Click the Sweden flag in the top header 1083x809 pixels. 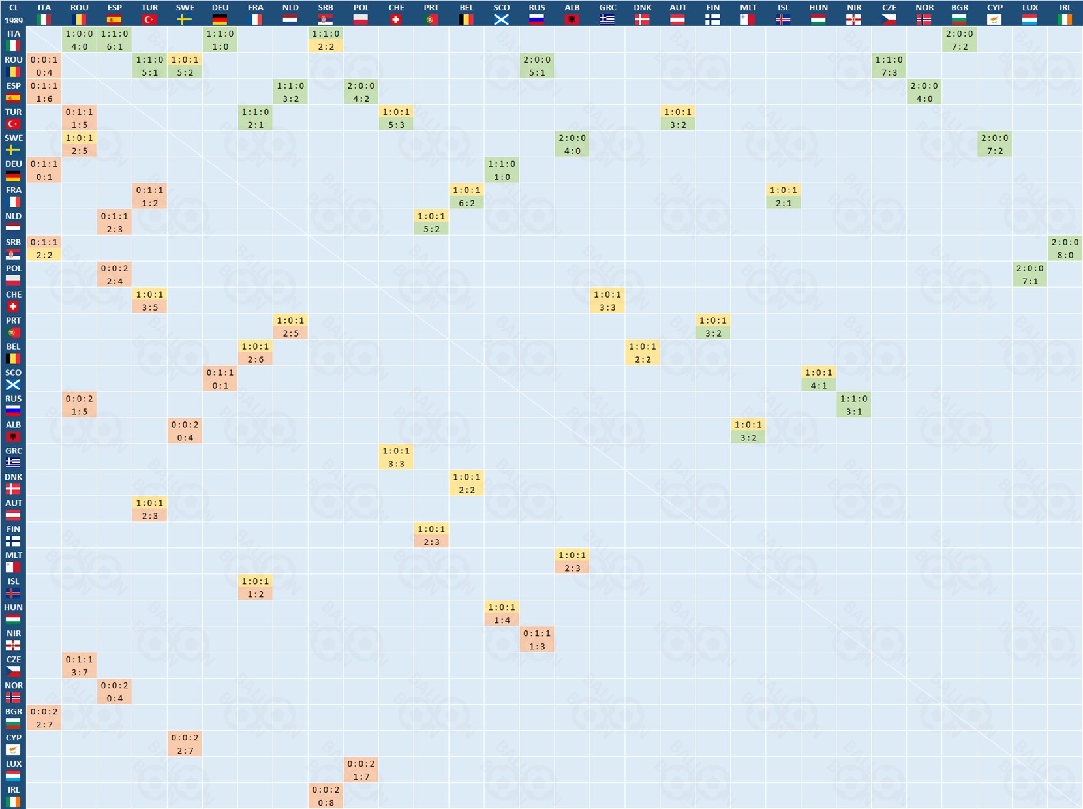coord(185,20)
